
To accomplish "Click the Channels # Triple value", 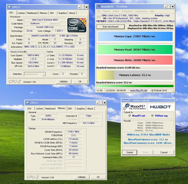I will 89,116.
